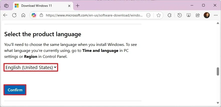Minimize the browser window
221x107 pixels.
[192, 5]
